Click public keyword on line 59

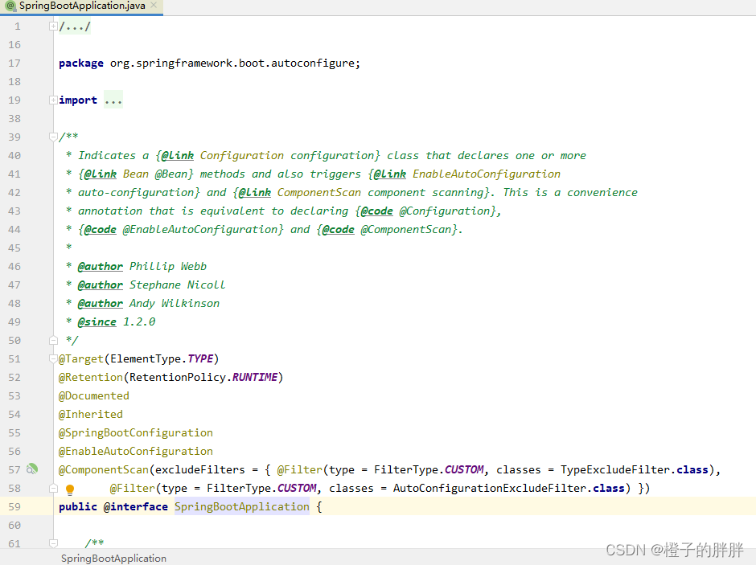point(78,506)
